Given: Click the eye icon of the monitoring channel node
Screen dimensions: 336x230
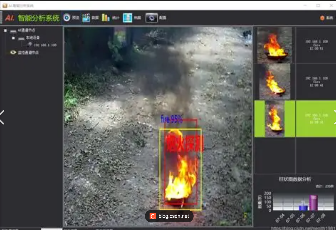Looking at the screenshot, I should [13, 52].
